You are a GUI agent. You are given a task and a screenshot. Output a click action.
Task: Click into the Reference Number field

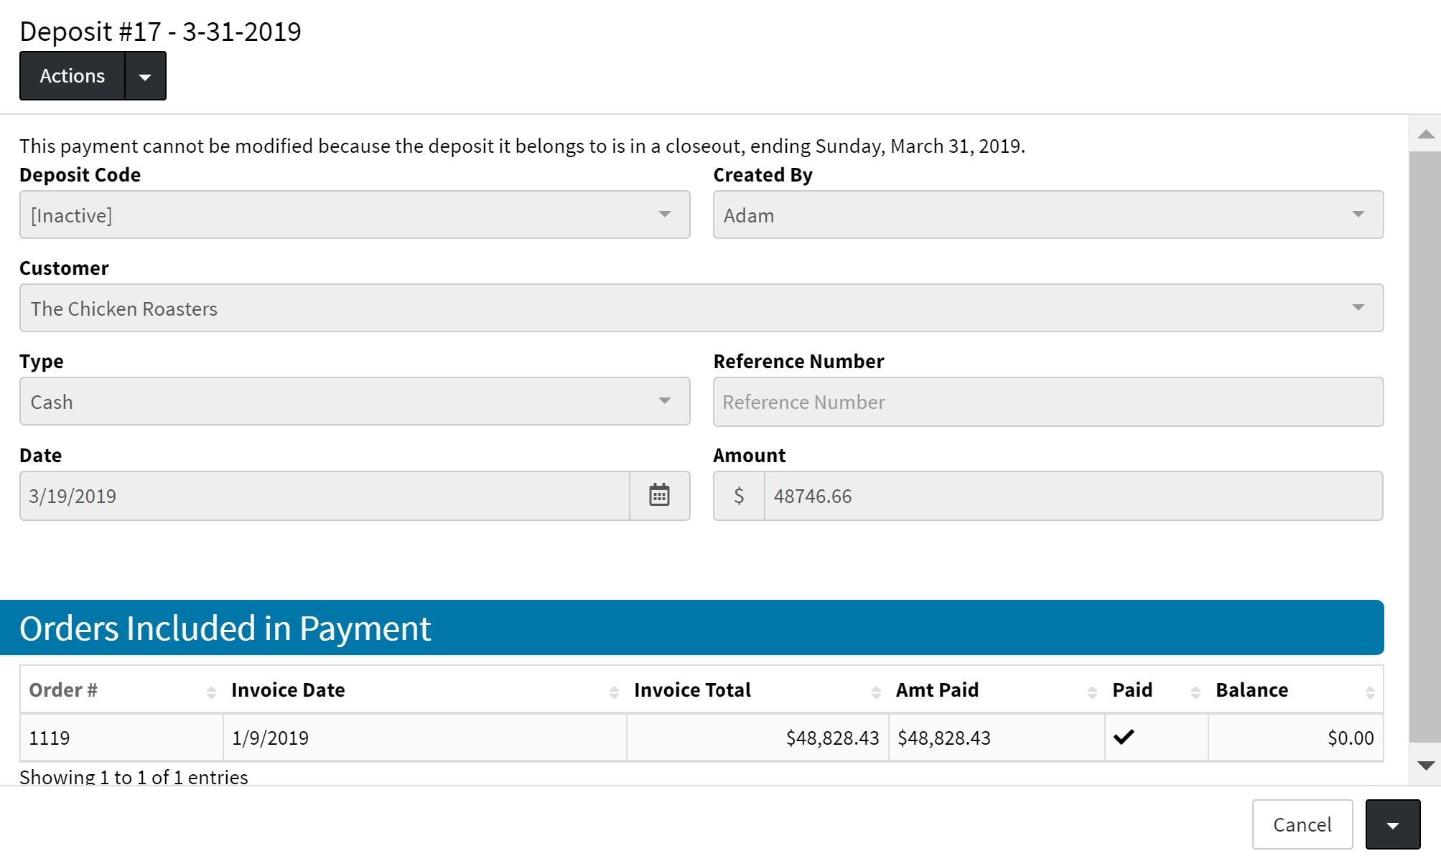tap(1048, 402)
